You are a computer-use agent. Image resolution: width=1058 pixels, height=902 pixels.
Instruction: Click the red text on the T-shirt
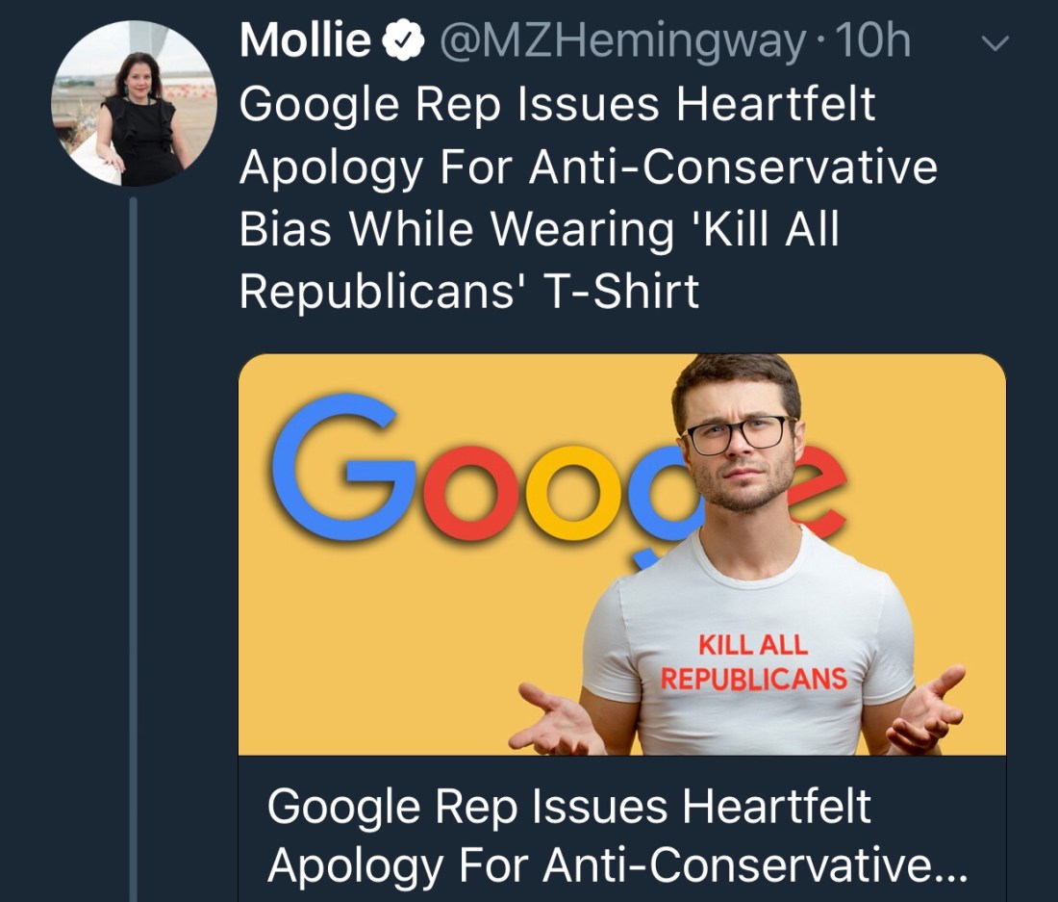(753, 662)
